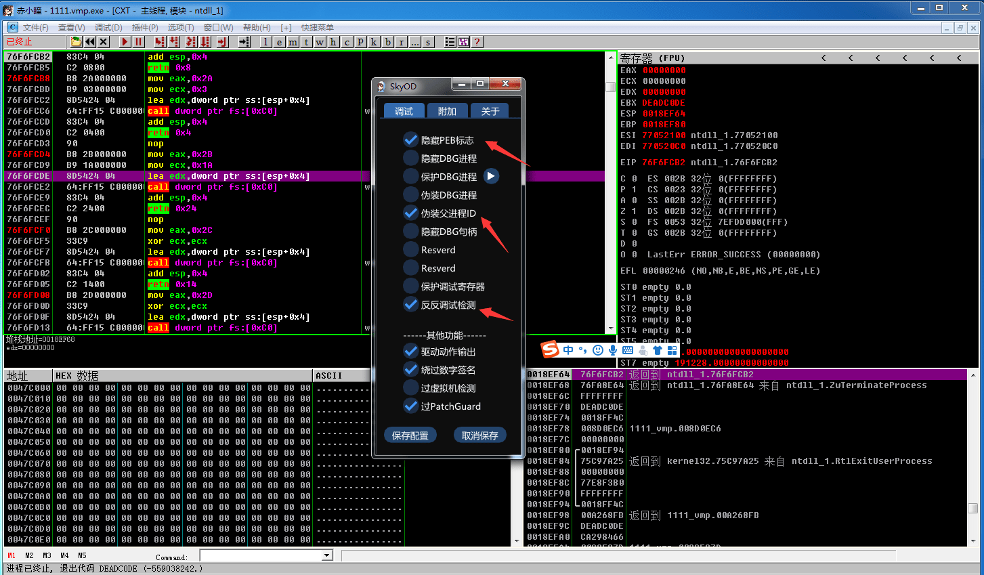The height and width of the screenshot is (575, 984).
Task: Click the open file folder toolbar icon
Action: (x=76, y=42)
